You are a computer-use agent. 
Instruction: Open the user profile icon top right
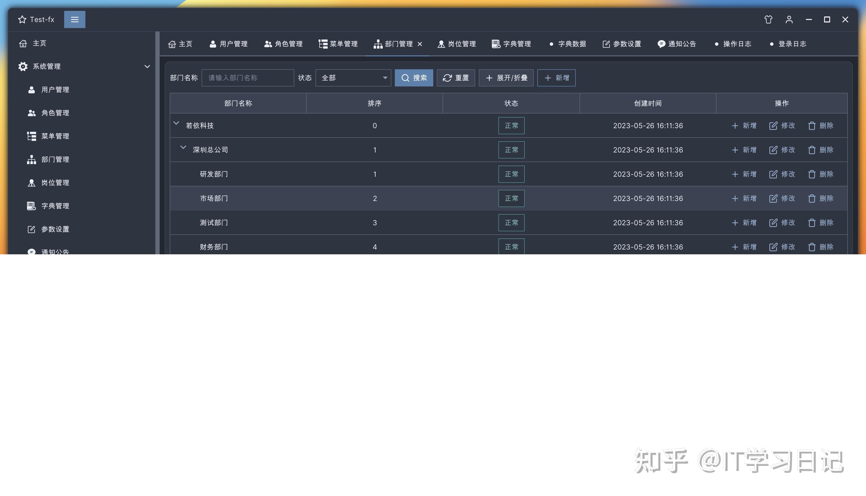(x=789, y=19)
